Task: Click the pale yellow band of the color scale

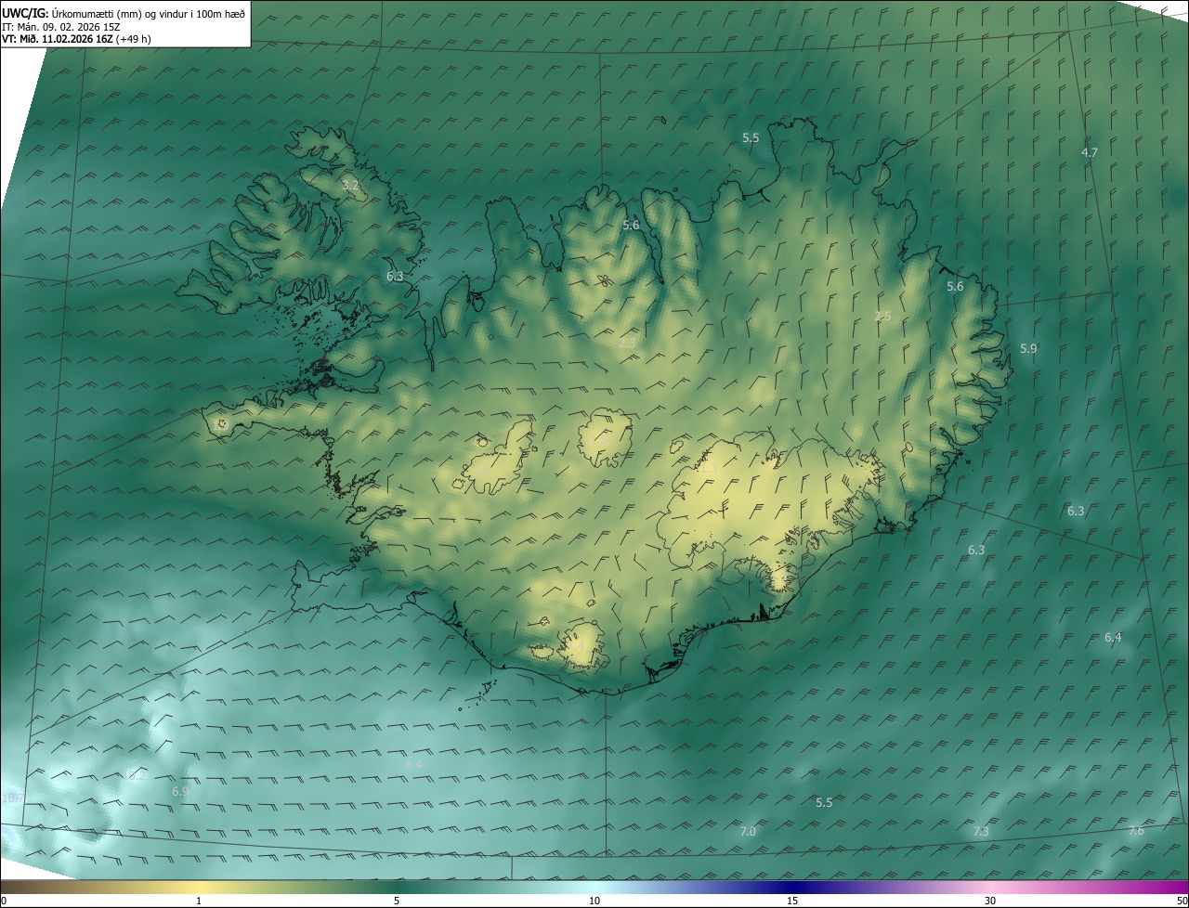Action: tap(199, 887)
